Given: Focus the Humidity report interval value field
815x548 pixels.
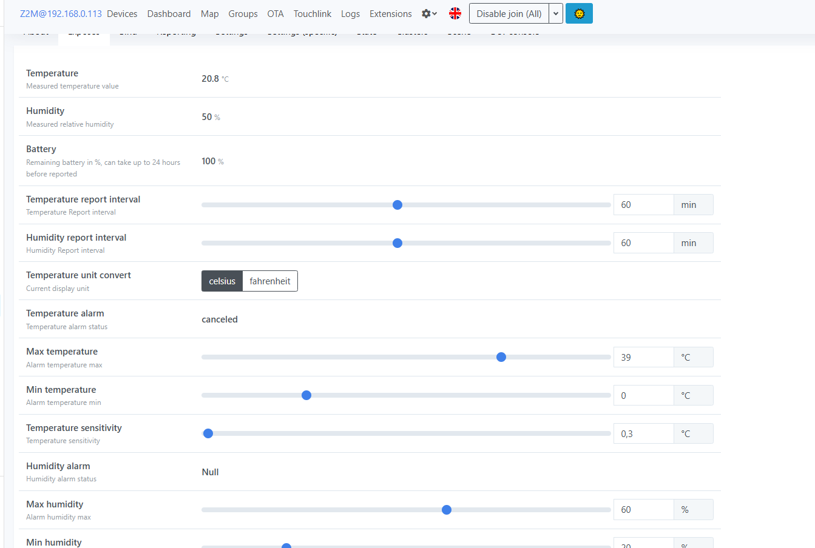Looking at the screenshot, I should coord(643,243).
